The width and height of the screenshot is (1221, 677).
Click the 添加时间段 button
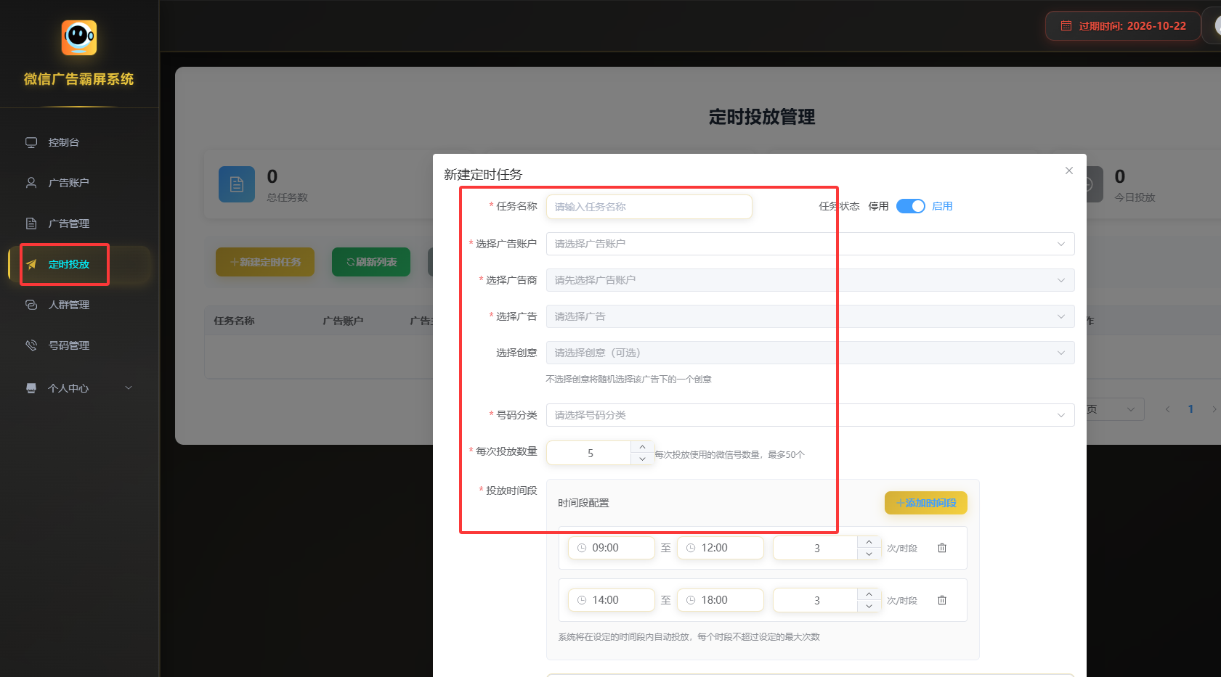[925, 503]
